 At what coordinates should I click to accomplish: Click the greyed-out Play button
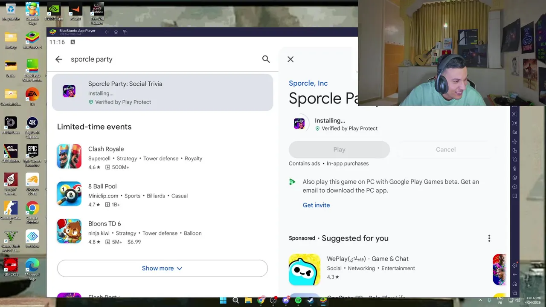tap(339, 150)
